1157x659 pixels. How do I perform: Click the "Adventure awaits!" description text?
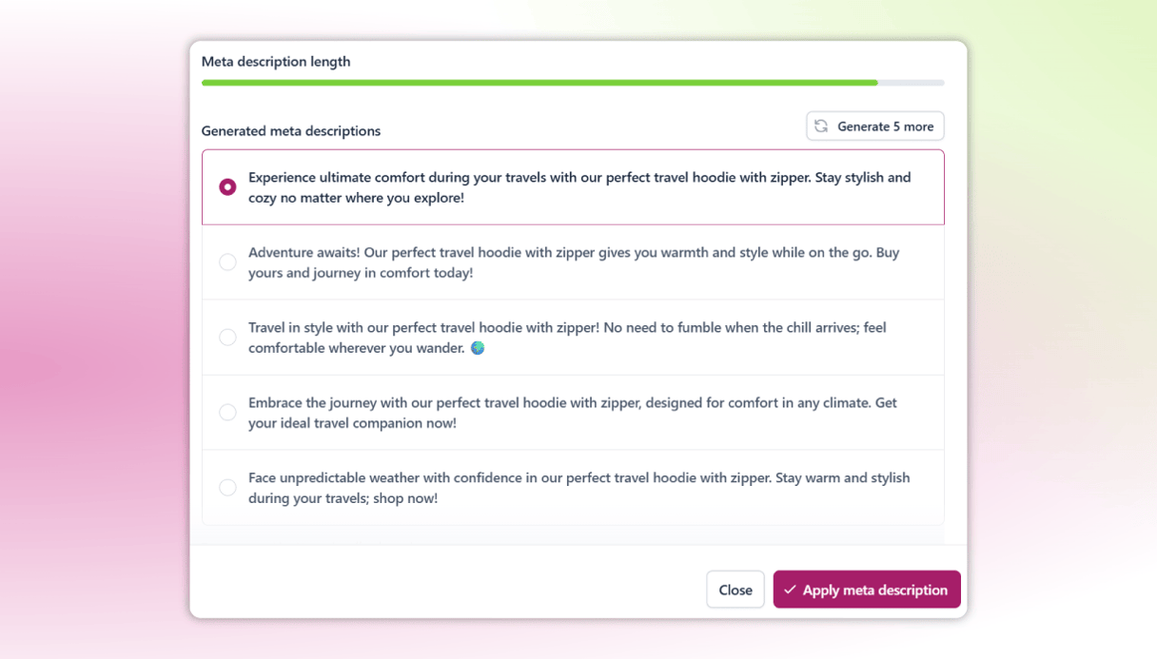573,262
